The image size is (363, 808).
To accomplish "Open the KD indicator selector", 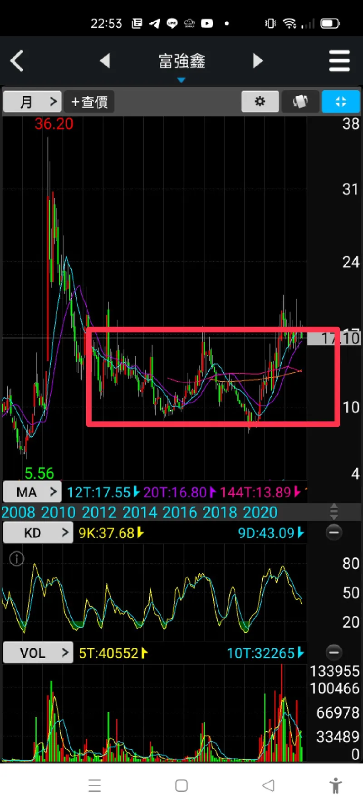I will coord(38,532).
